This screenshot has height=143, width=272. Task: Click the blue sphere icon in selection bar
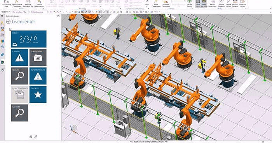tap(79, 12)
